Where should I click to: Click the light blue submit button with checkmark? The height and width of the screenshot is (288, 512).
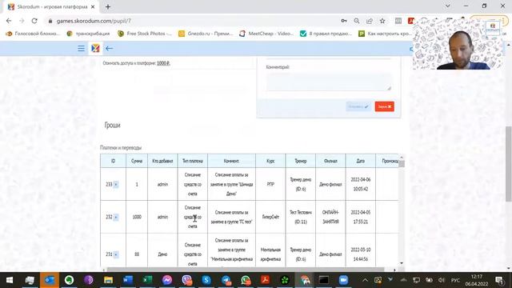pos(358,106)
